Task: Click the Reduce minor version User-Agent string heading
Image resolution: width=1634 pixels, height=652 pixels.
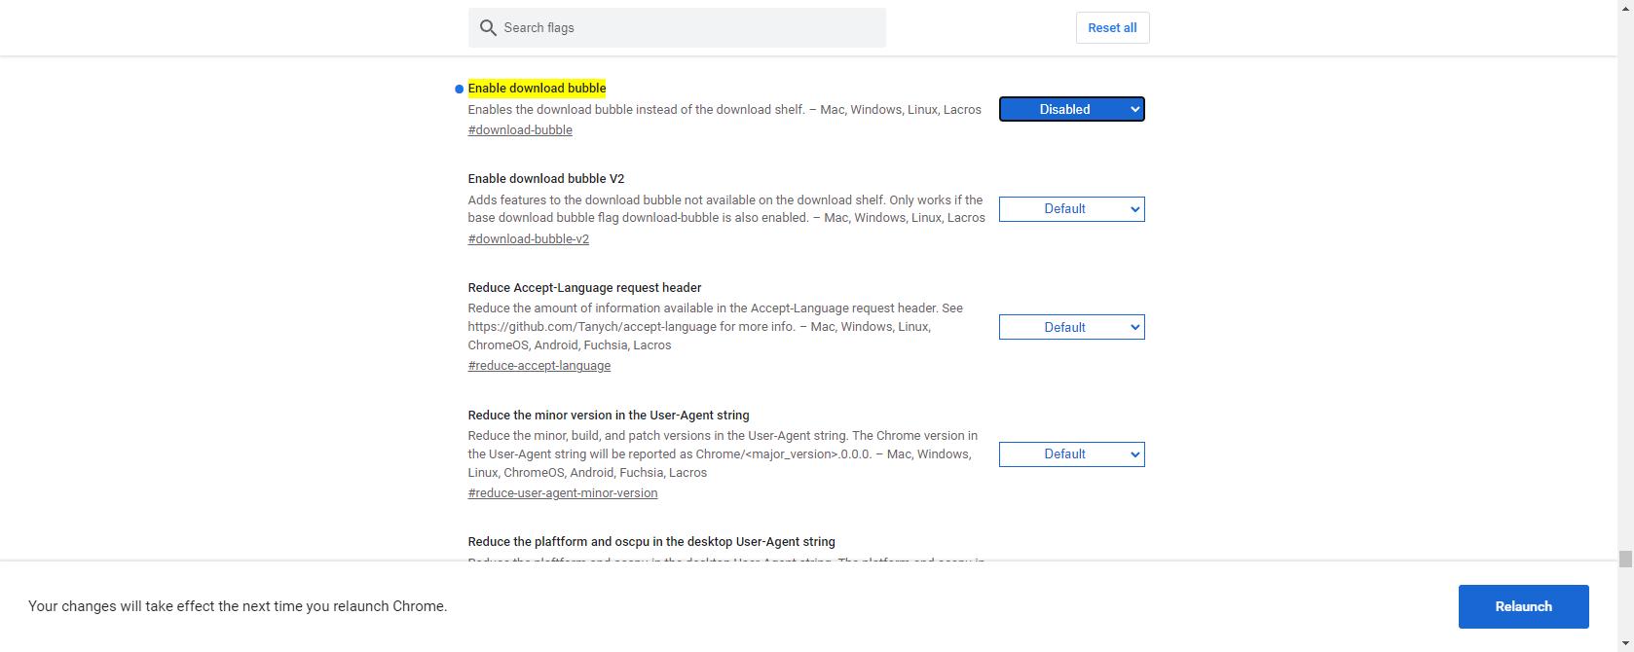Action: click(x=608, y=416)
